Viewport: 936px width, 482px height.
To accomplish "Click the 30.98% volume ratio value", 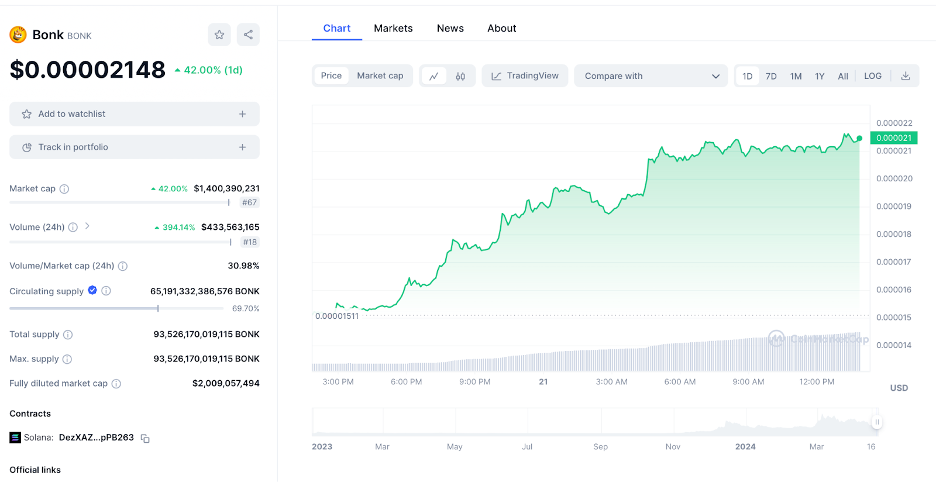I will [x=244, y=266].
